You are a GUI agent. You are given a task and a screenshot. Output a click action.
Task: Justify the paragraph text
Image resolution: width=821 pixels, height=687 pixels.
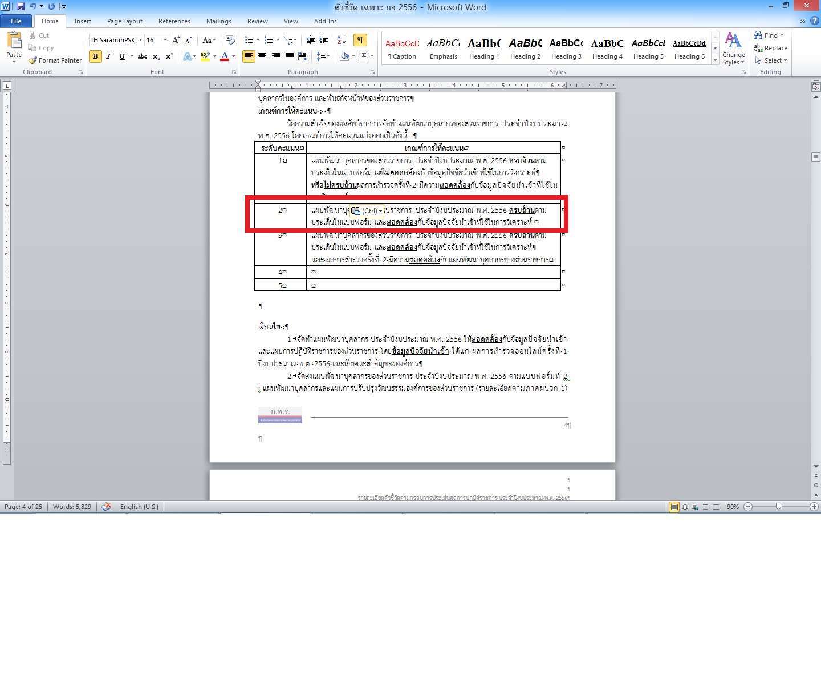[290, 56]
